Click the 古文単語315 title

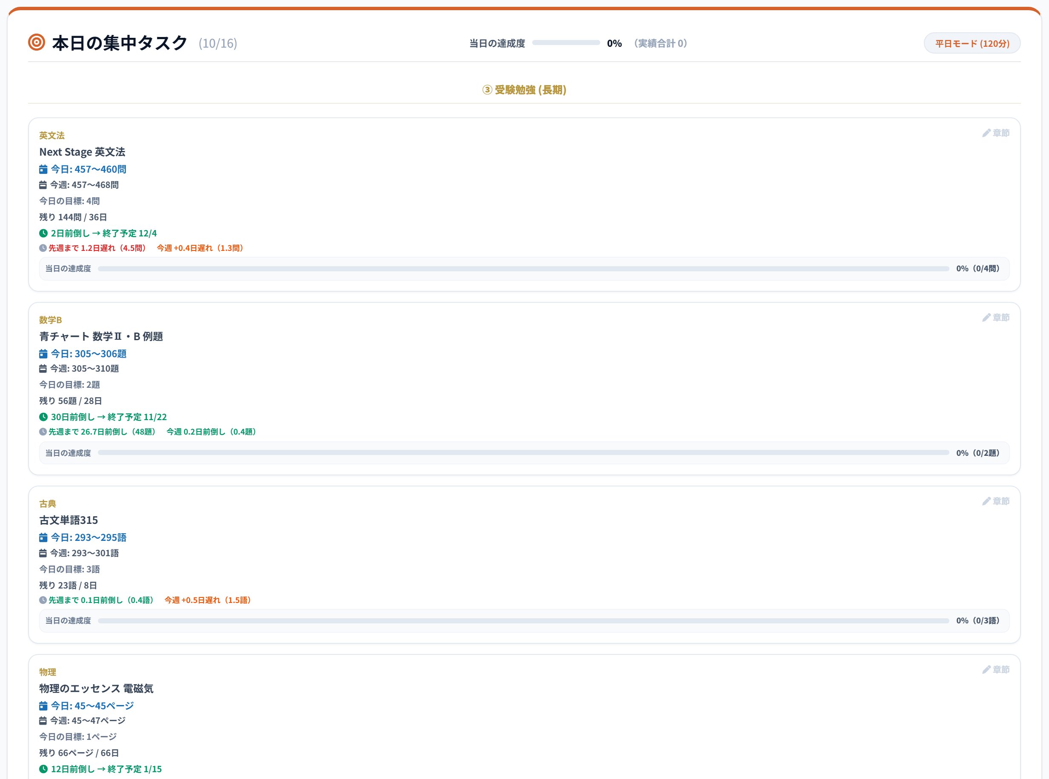click(69, 520)
